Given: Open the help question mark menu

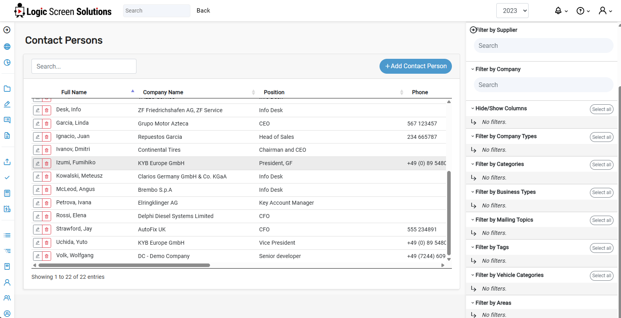Looking at the screenshot, I should [583, 11].
